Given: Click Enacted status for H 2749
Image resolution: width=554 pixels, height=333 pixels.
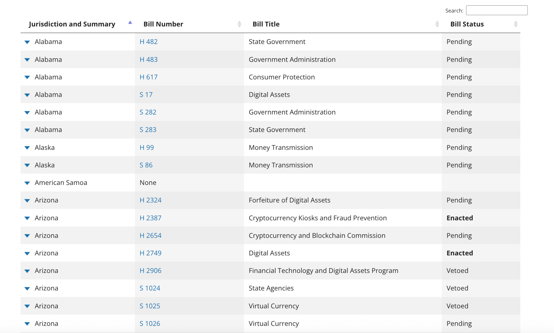Looking at the screenshot, I should click(x=460, y=253).
